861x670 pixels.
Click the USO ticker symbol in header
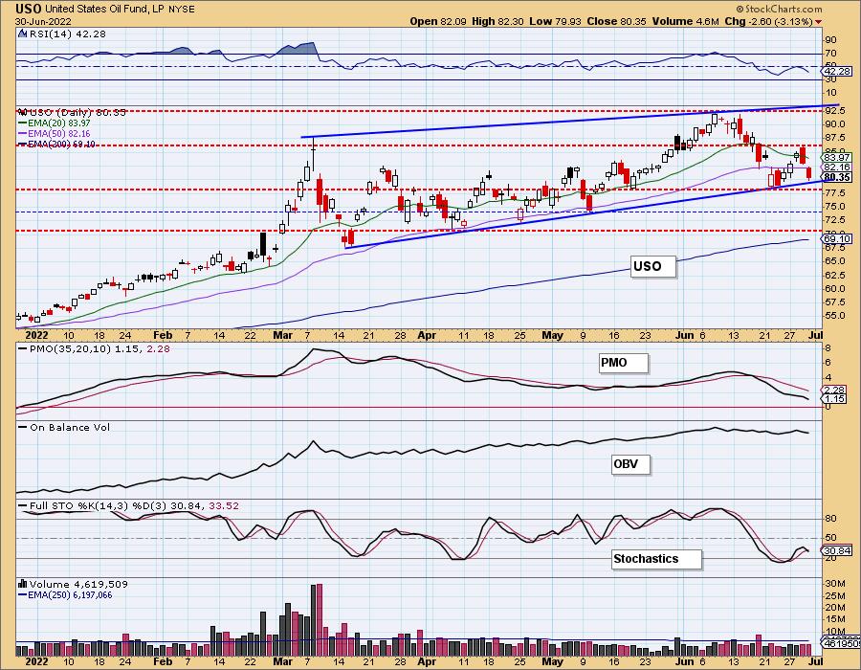click(28, 9)
